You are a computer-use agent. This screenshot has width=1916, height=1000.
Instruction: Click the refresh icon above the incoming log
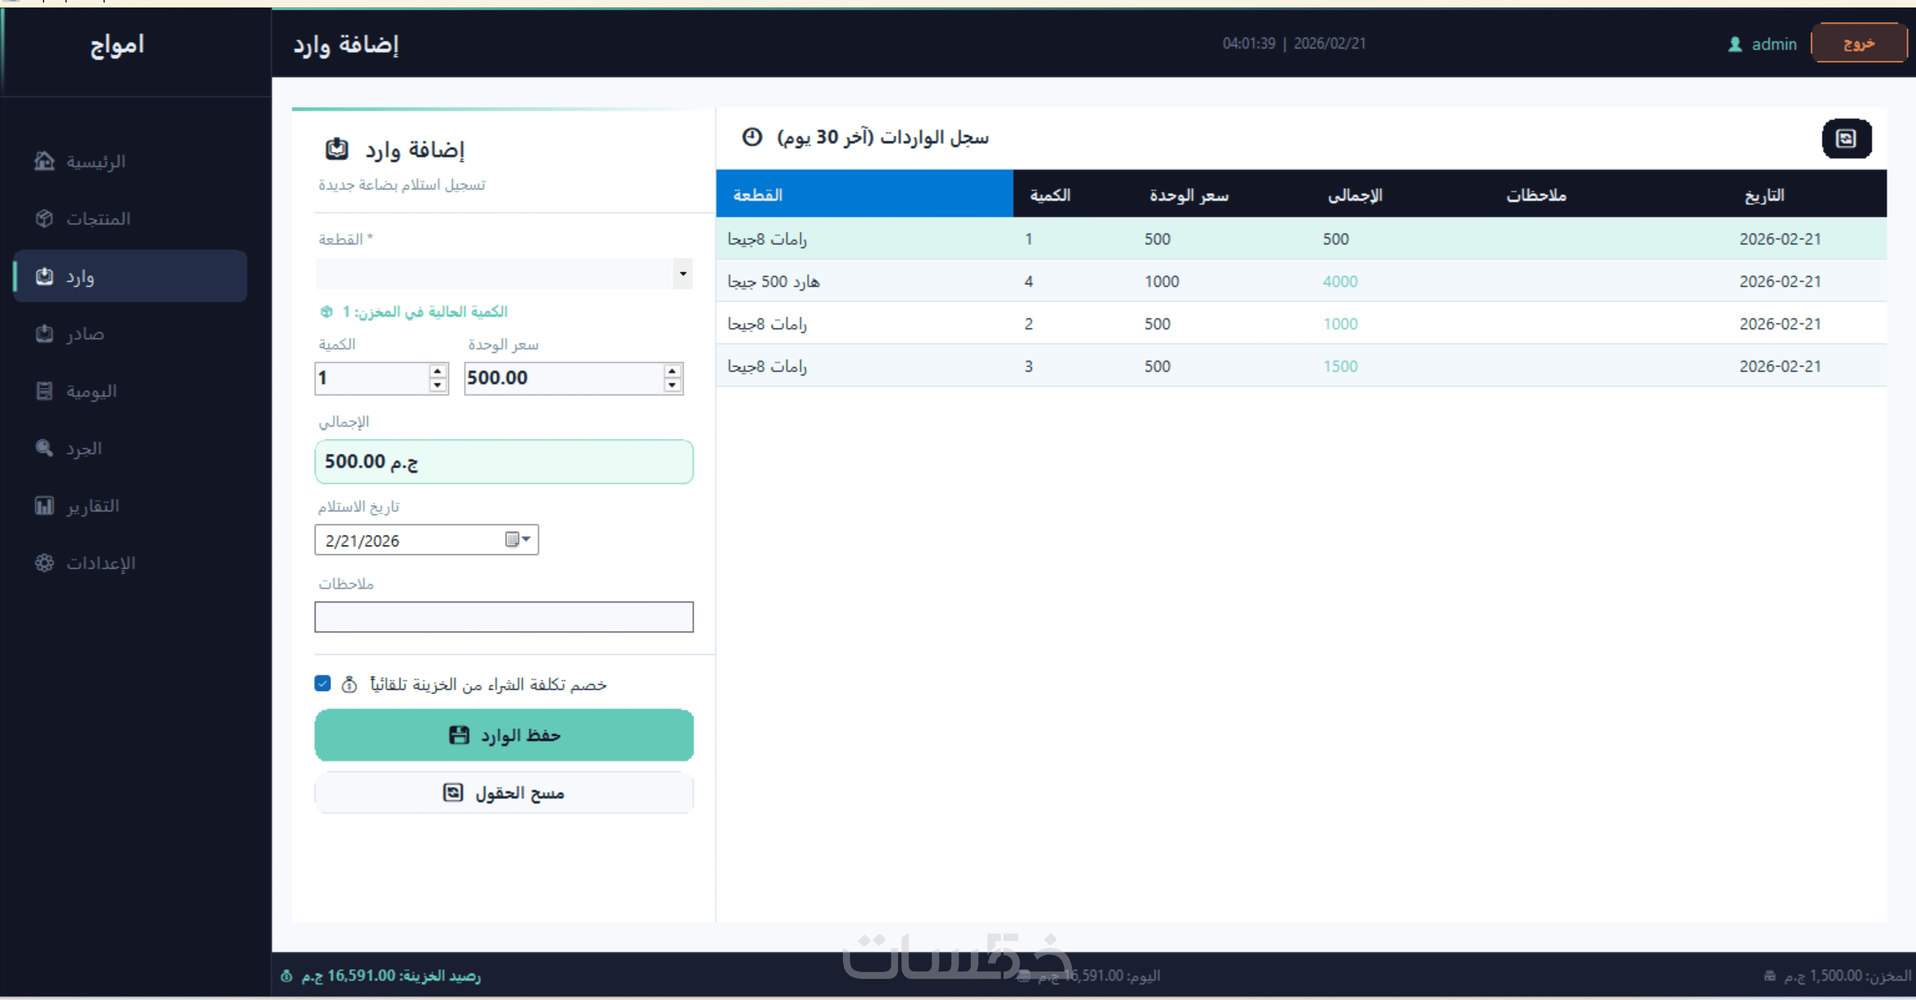click(1846, 138)
